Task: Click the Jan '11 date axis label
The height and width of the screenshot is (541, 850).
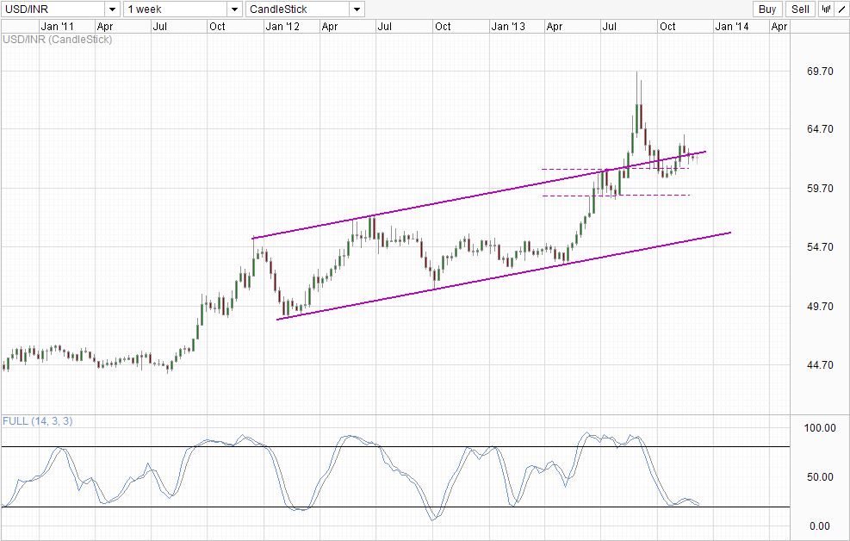Action: click(58, 27)
